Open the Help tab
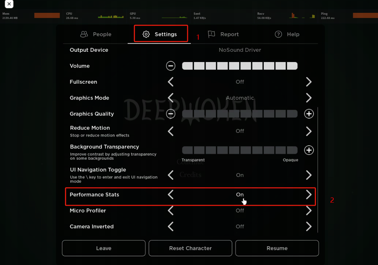This screenshot has height=265, width=378. click(x=287, y=34)
